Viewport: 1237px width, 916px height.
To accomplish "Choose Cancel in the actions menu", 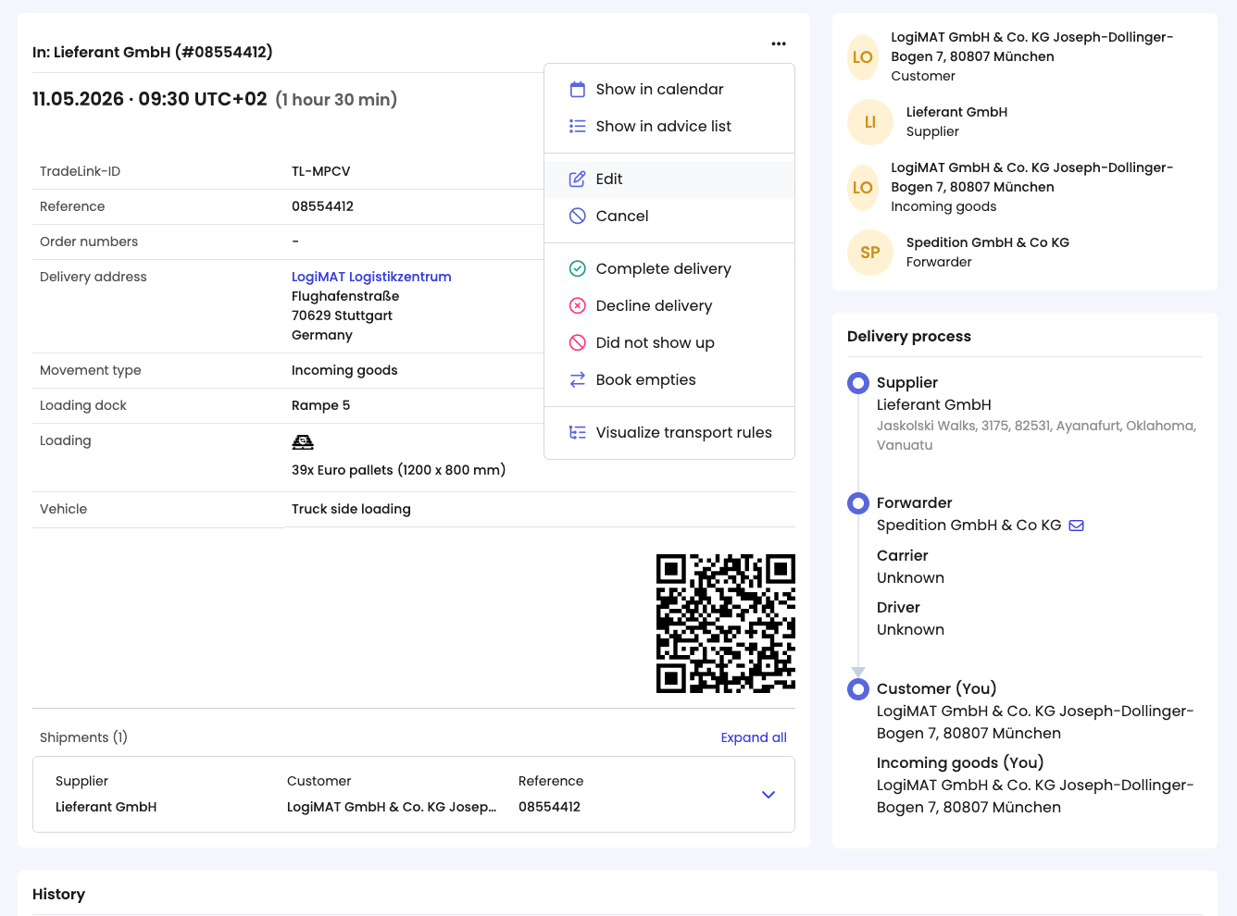I will (x=669, y=217).
